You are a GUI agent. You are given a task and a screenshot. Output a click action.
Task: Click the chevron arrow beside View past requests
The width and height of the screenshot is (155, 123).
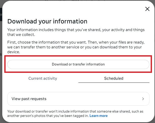(143, 99)
